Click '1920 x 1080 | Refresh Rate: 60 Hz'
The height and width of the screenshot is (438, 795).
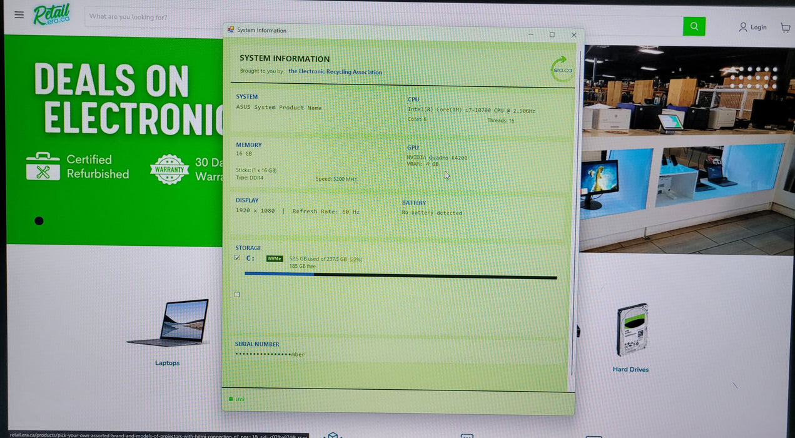coord(298,211)
